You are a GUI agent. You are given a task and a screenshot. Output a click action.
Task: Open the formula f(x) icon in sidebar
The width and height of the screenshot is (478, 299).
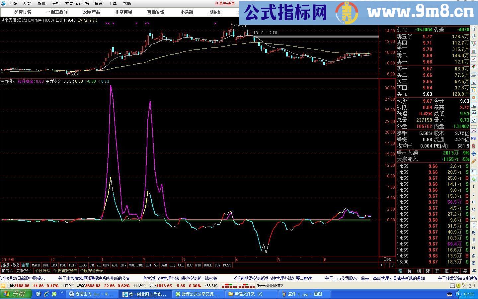click(474, 113)
